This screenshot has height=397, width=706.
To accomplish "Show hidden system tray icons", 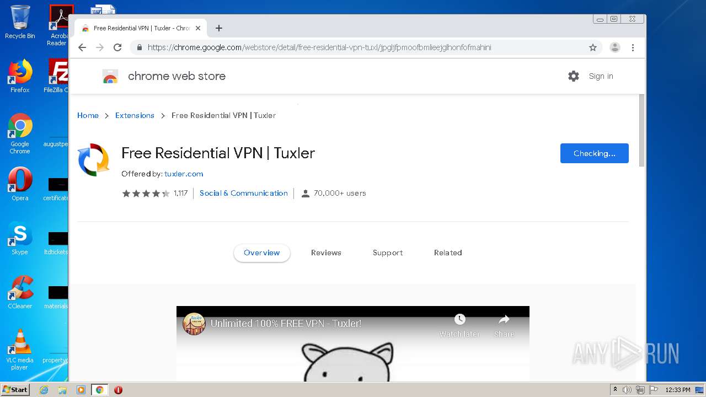I will coord(616,390).
